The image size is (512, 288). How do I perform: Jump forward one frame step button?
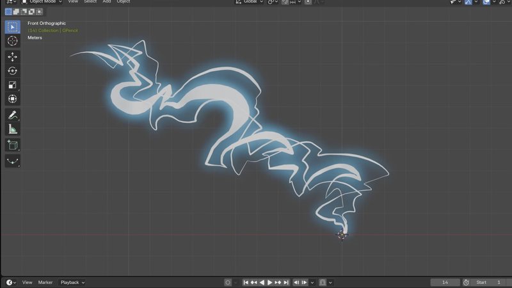pyautogui.click(x=305, y=282)
